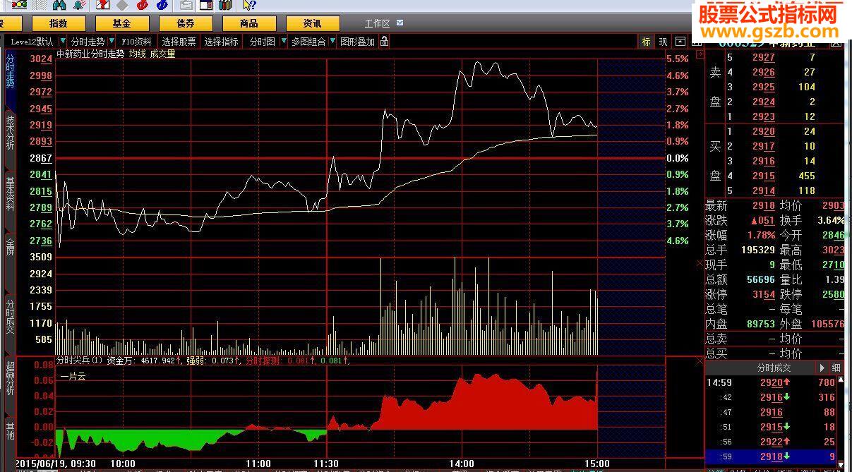Screen dimensions: 852x472
Task: Click the maximize chart pane icon
Action: point(679,42)
